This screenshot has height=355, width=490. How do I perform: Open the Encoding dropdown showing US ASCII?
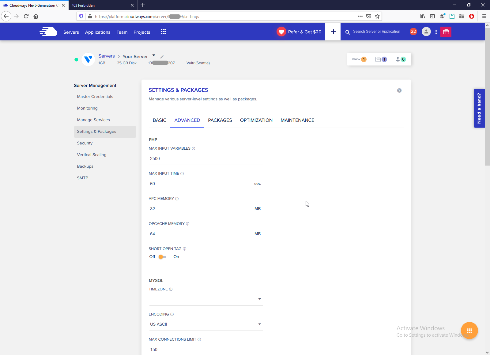tap(206, 324)
